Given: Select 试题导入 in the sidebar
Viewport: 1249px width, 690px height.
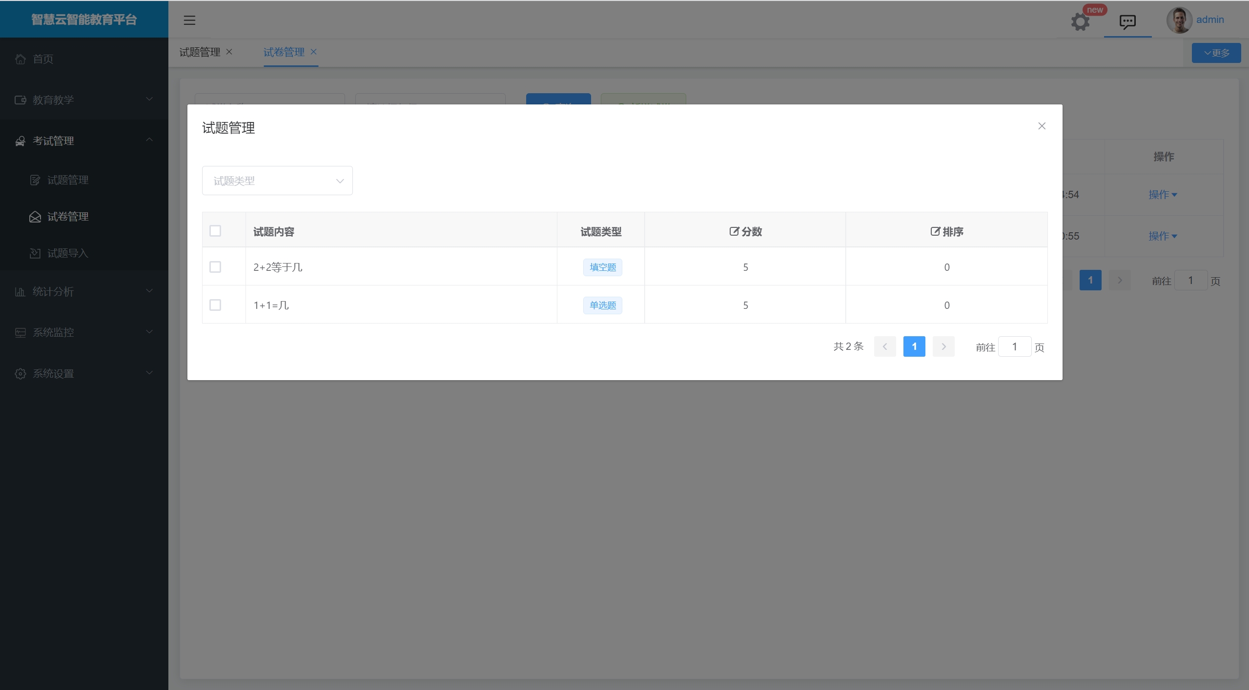Looking at the screenshot, I should pos(67,253).
